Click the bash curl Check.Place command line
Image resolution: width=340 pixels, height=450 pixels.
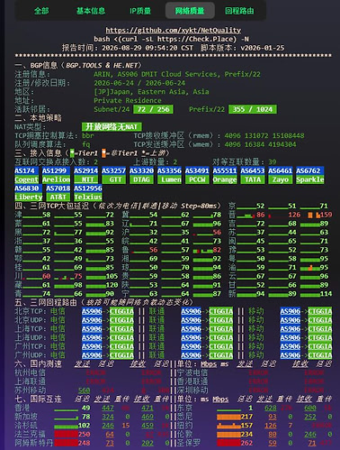171,39
